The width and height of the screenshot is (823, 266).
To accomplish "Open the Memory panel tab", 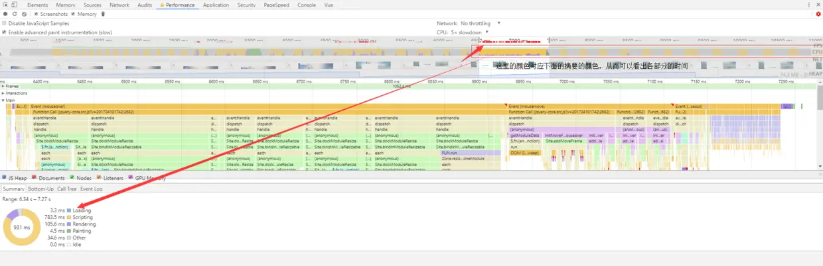I will (x=65, y=5).
